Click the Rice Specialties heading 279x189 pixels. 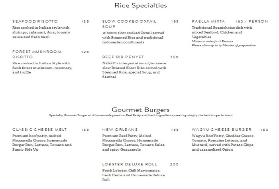pos(140,6)
